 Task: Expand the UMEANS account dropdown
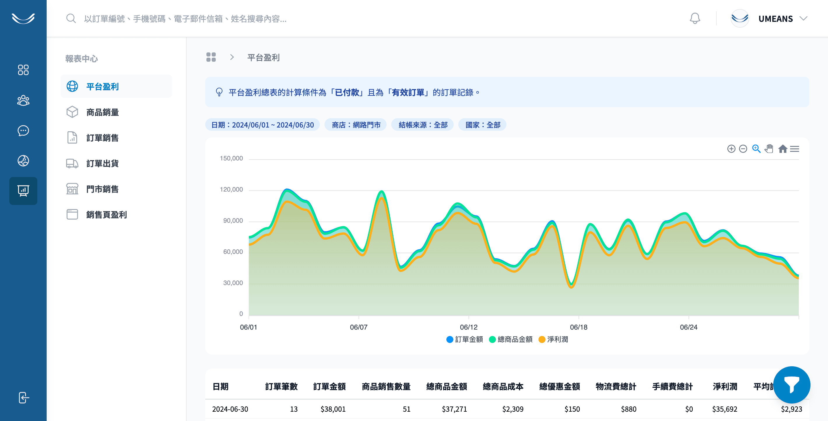[x=775, y=19]
